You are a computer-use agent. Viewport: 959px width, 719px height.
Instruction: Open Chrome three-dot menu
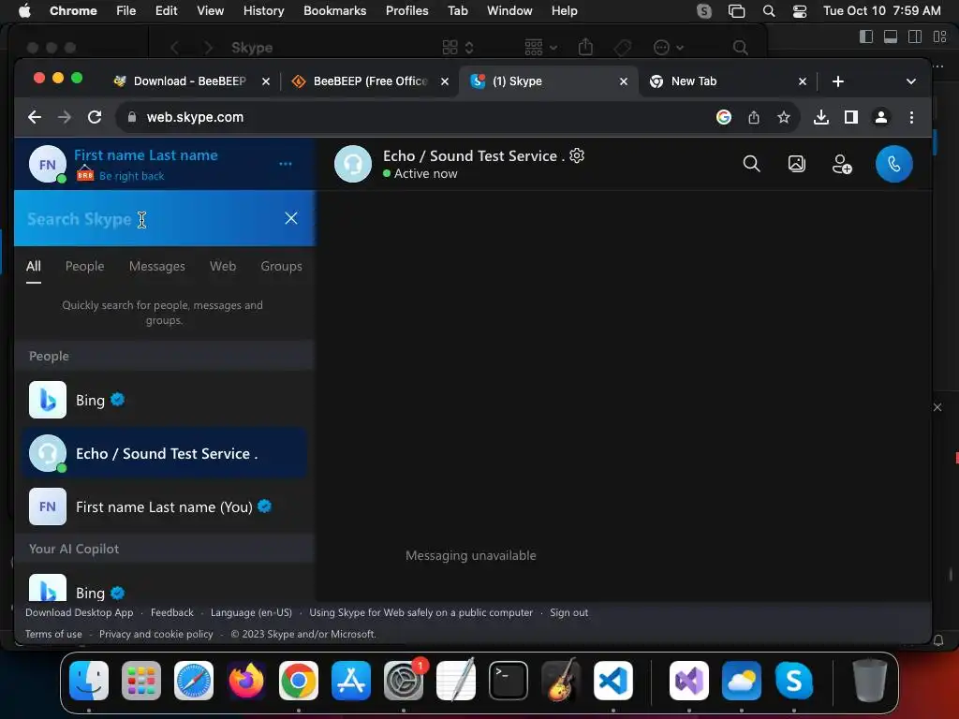(911, 117)
